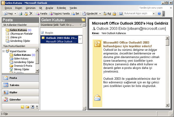Click the Shortcuts arrow icon
Image resolution: width=174 pixels, height=117 pixels.
coord(32,107)
